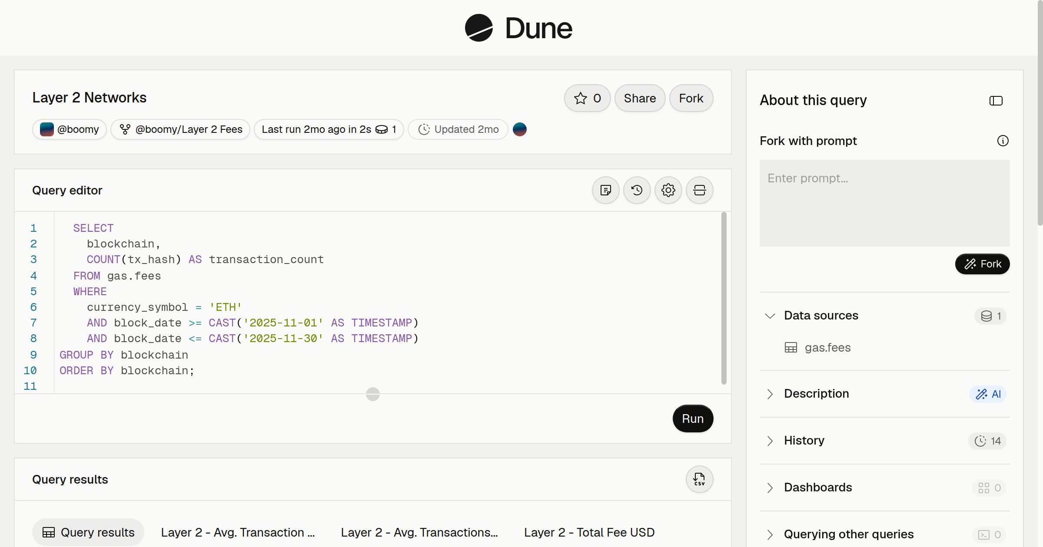Click line 4 FROM gas.fees in editor
Screen dimensions: 1043x547
pos(117,276)
